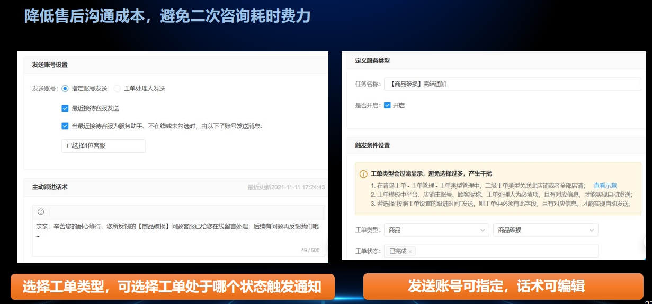Click the 工单状态 field empty area
652x304 pixels.
503,252
